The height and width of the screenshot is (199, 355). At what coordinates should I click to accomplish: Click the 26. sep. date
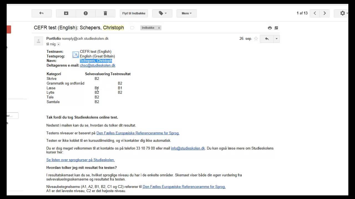(246, 39)
